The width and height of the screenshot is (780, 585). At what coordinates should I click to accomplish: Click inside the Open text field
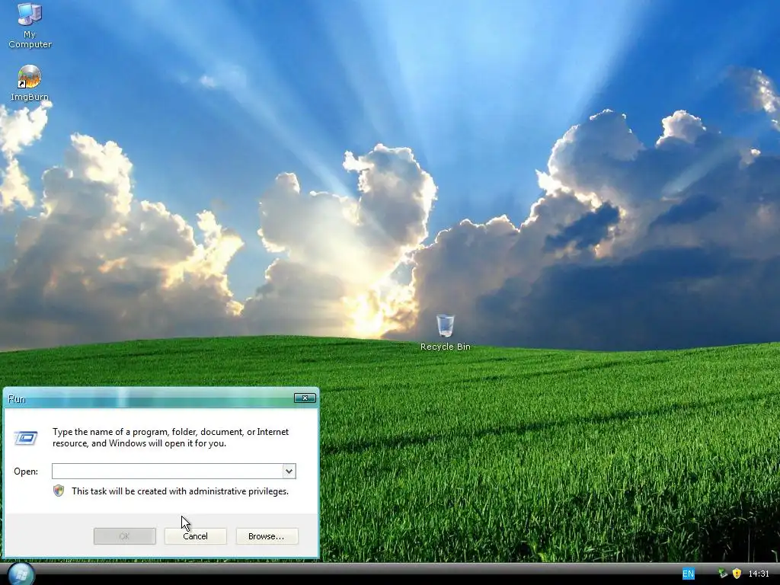(168, 471)
